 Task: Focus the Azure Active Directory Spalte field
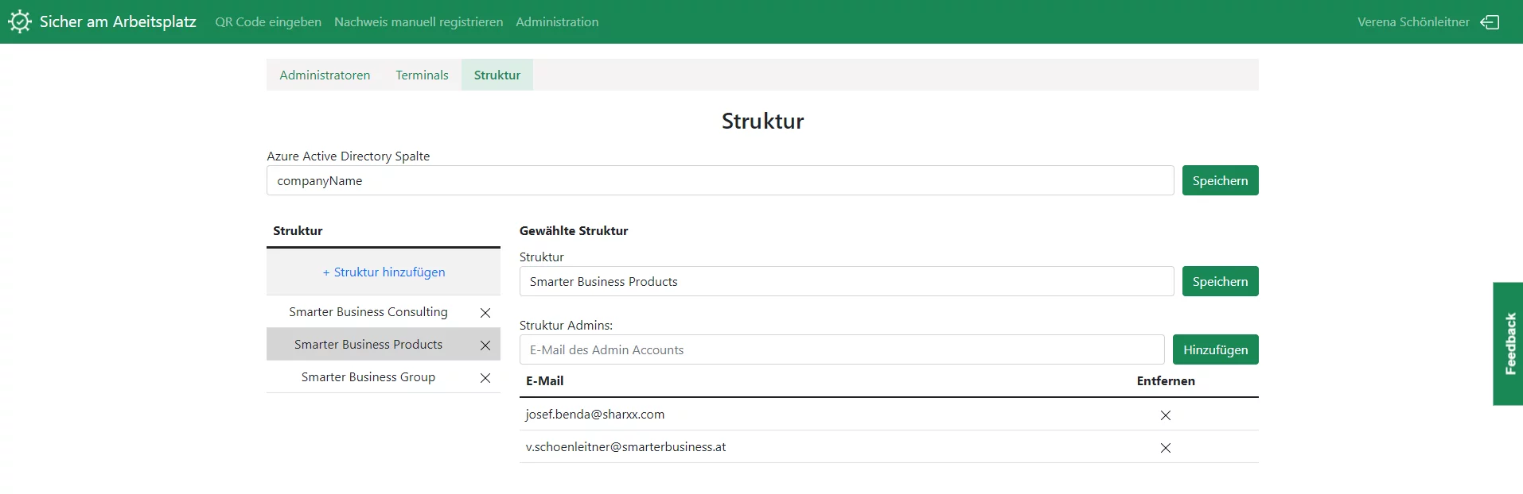coord(720,180)
